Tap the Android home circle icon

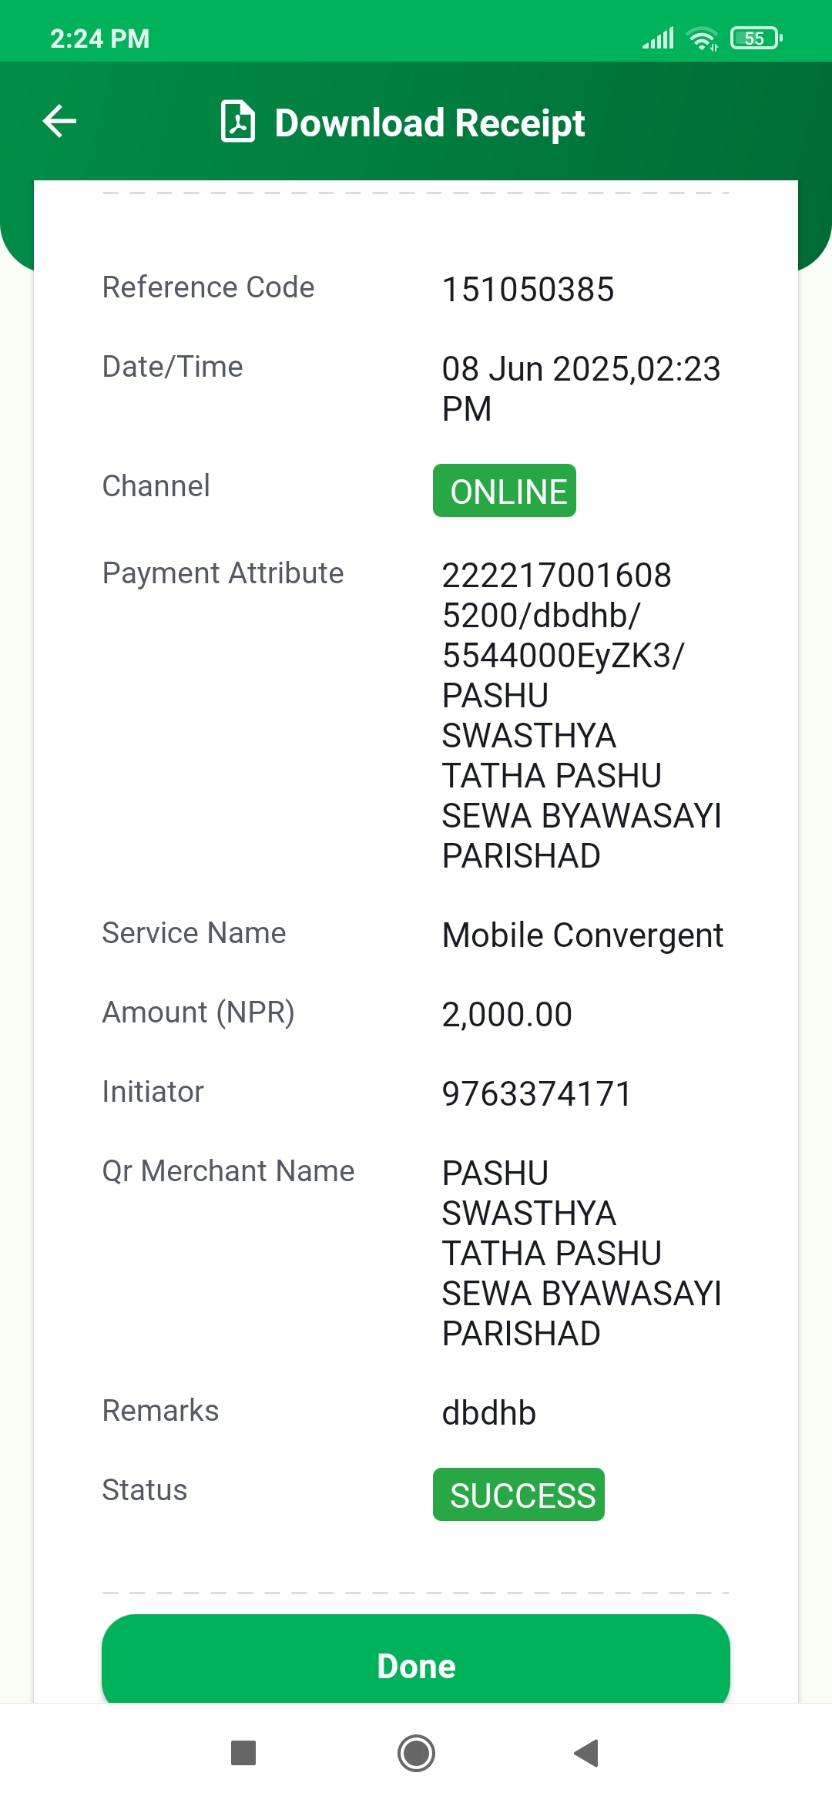pos(416,1753)
